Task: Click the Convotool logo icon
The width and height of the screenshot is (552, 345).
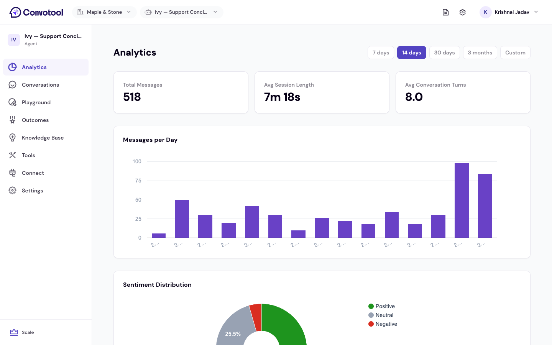Action: click(x=15, y=12)
